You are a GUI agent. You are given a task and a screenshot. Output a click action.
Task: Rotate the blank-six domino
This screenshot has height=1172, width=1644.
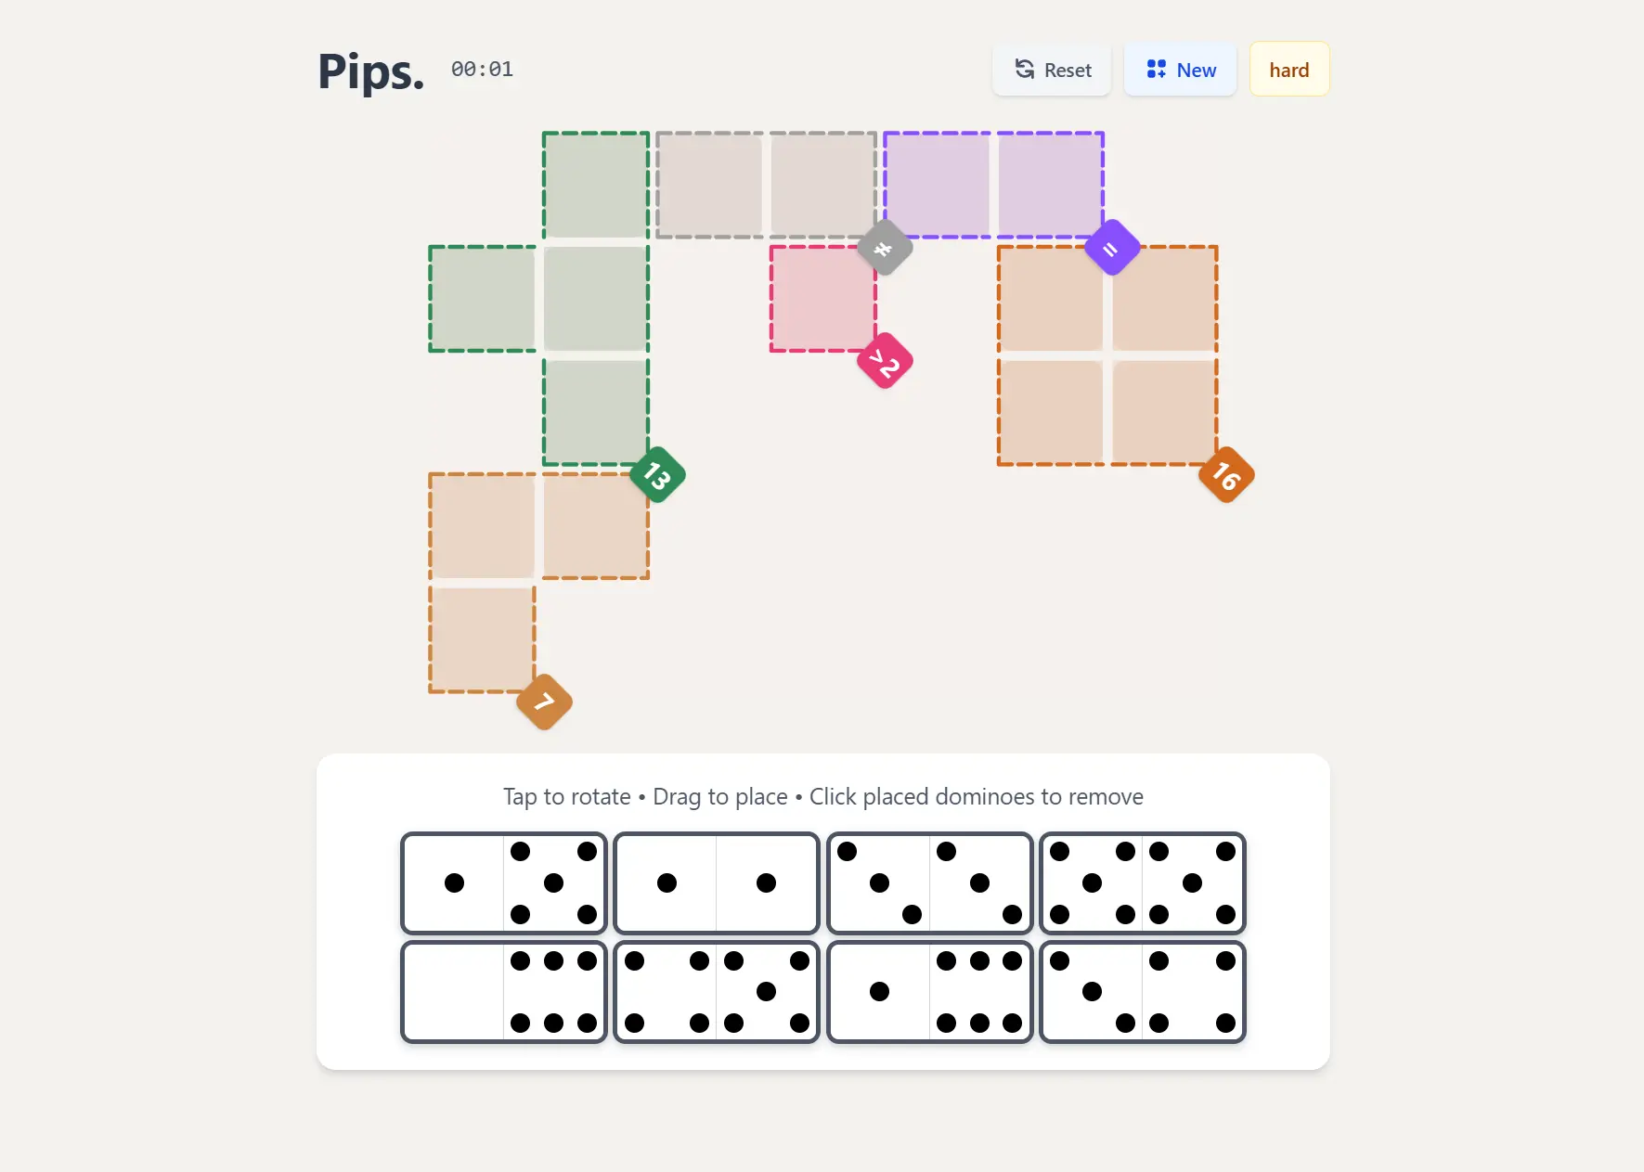coord(503,992)
